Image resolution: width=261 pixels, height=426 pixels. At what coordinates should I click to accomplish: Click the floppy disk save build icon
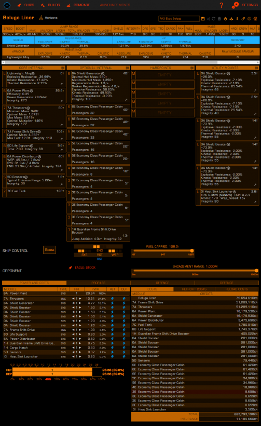(203, 19)
